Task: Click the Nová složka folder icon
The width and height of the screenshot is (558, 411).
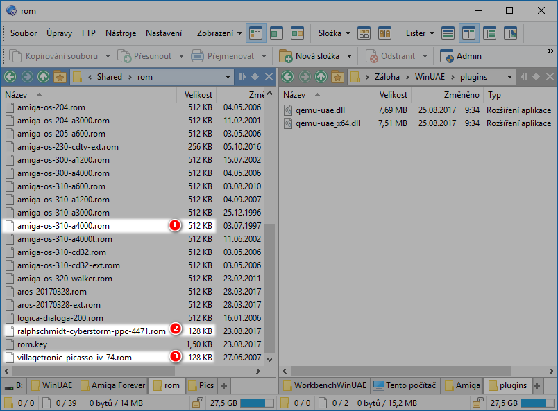Action: click(285, 55)
